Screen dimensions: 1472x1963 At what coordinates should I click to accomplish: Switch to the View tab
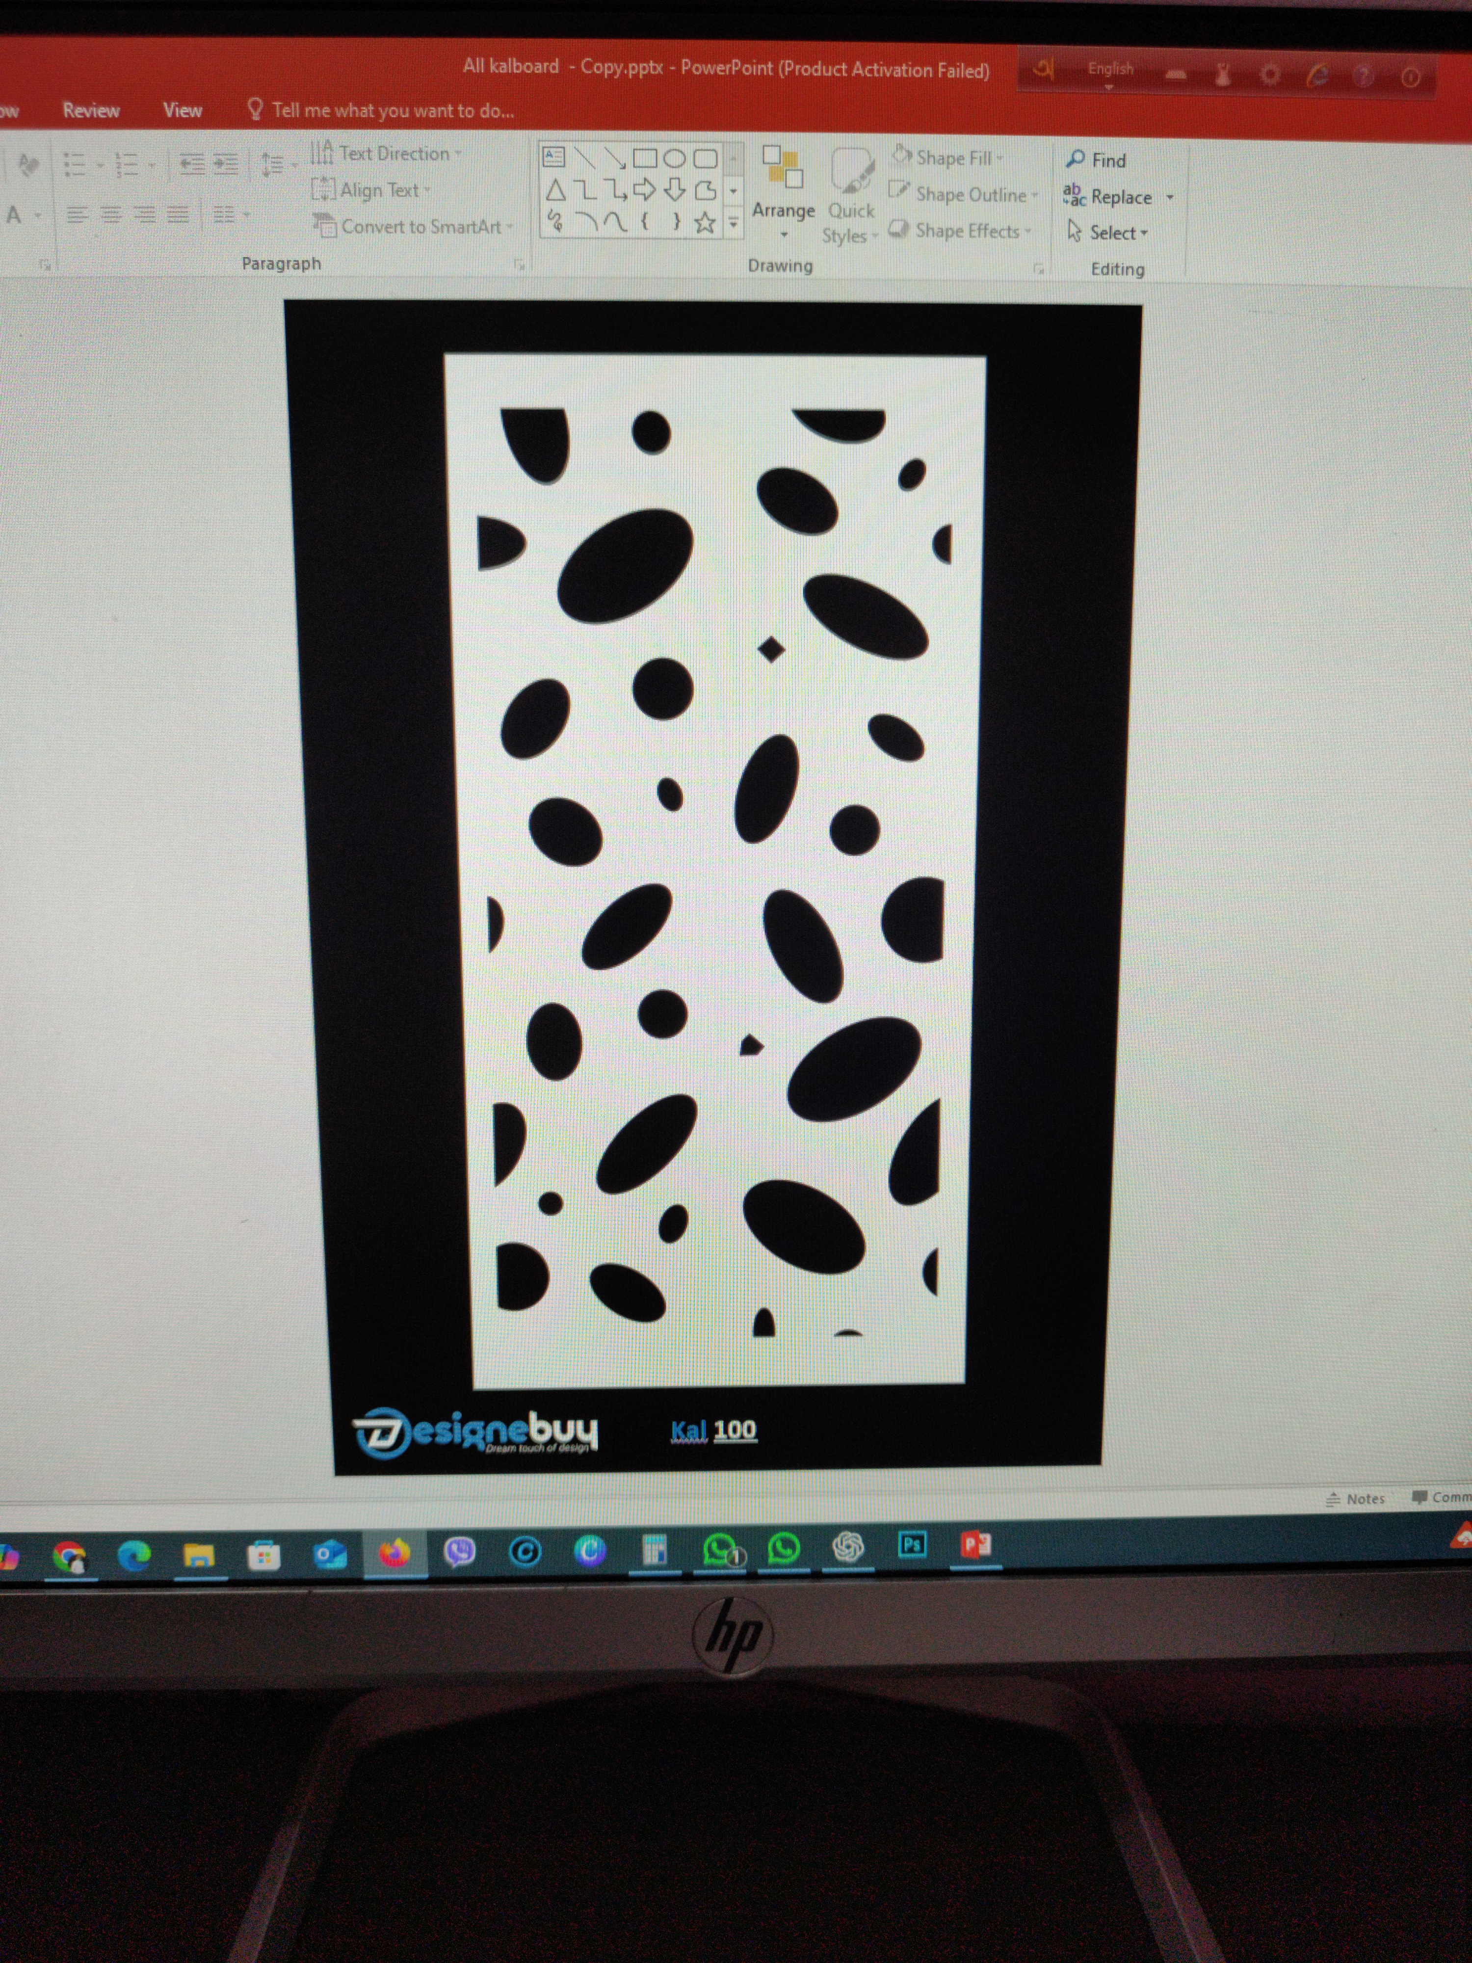(x=183, y=110)
